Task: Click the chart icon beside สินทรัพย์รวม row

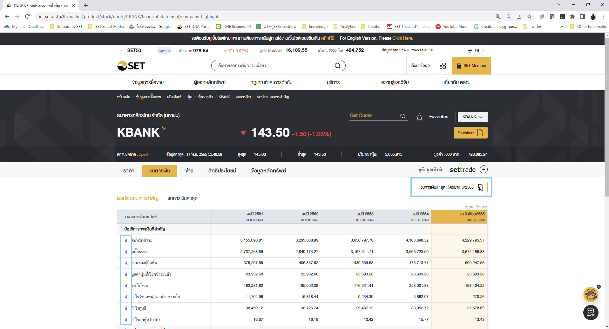Action: pyautogui.click(x=126, y=241)
